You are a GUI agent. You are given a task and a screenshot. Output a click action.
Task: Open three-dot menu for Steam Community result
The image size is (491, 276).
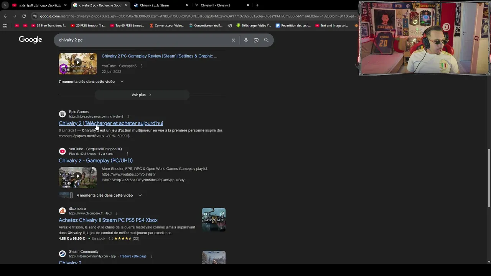152,256
